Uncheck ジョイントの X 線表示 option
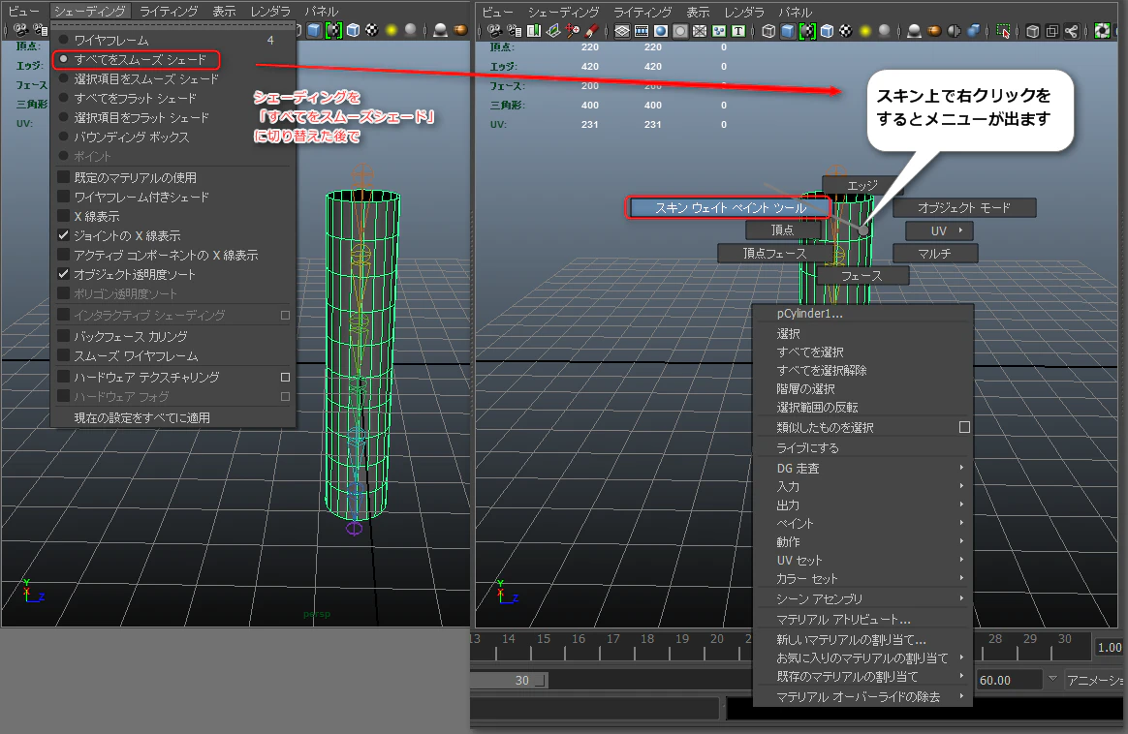This screenshot has width=1128, height=734. (x=63, y=235)
